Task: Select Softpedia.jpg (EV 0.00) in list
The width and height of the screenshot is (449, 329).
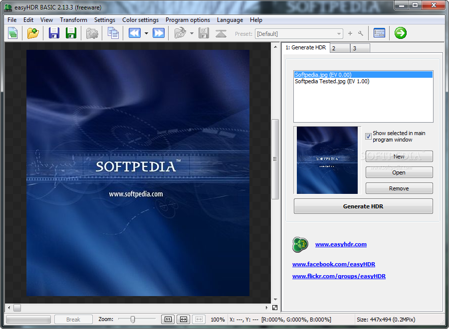Action: coord(363,75)
